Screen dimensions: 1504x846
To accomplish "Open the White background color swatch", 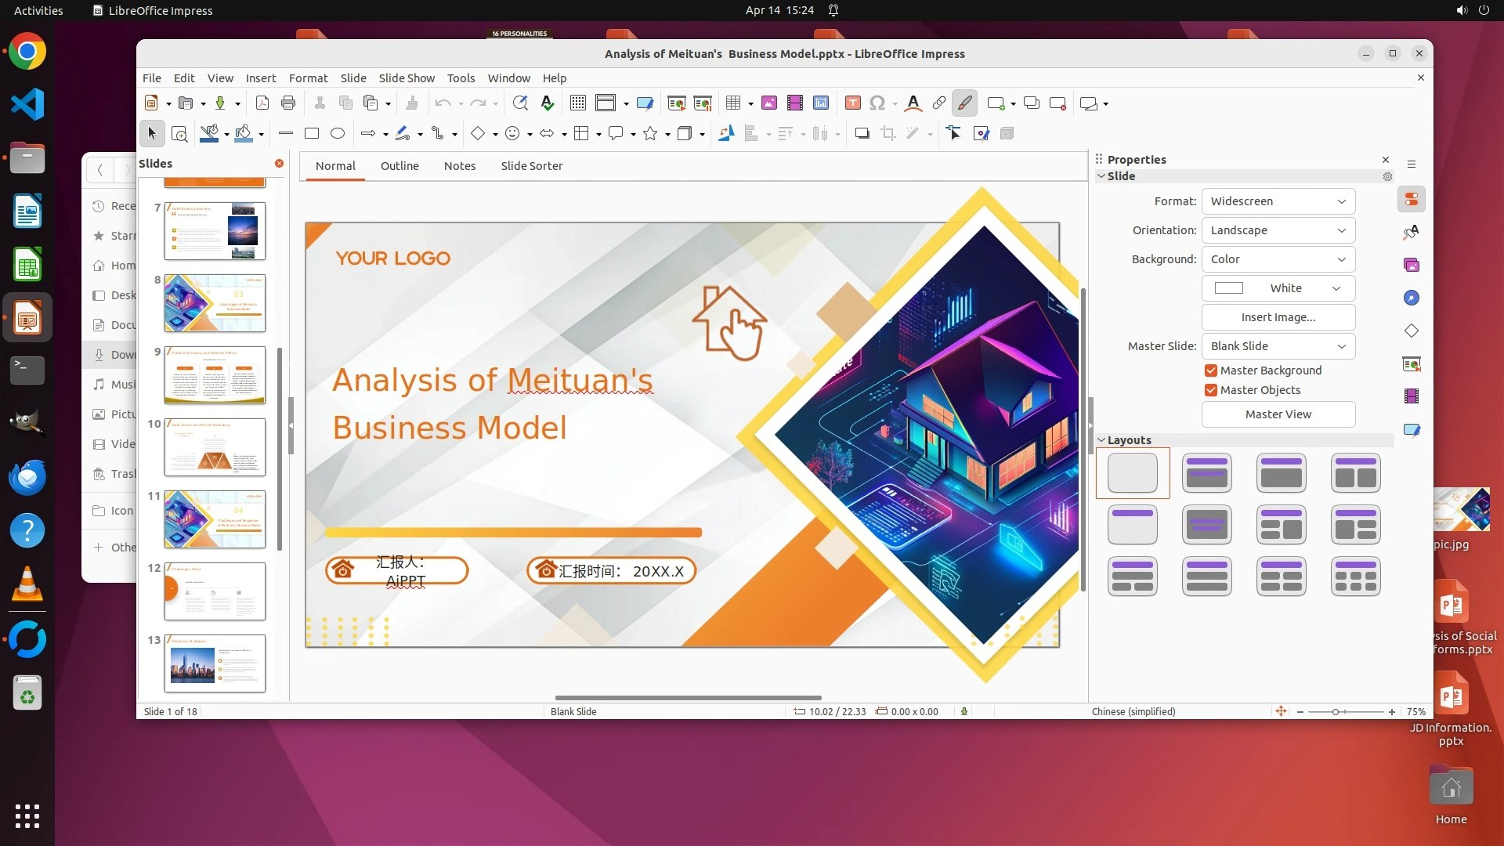I will 1278,288.
